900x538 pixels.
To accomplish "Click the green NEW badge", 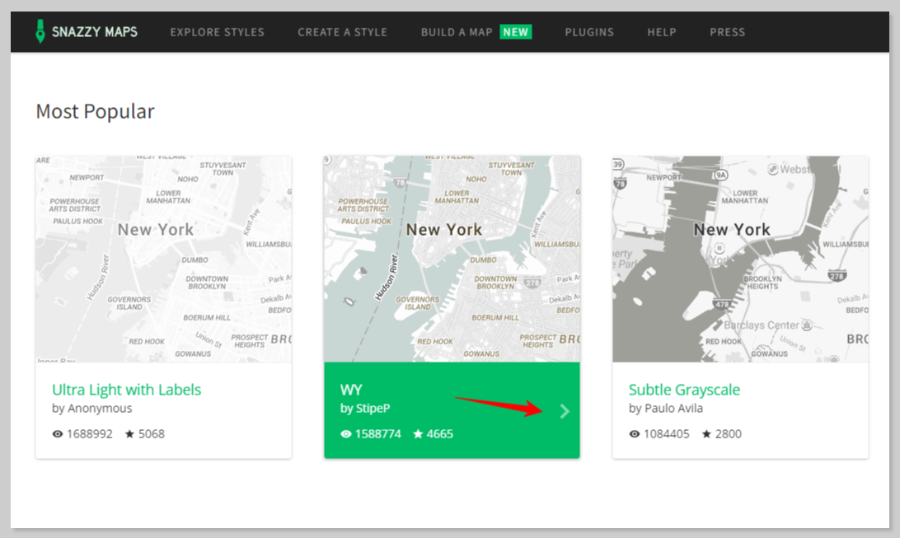I will pyautogui.click(x=516, y=32).
